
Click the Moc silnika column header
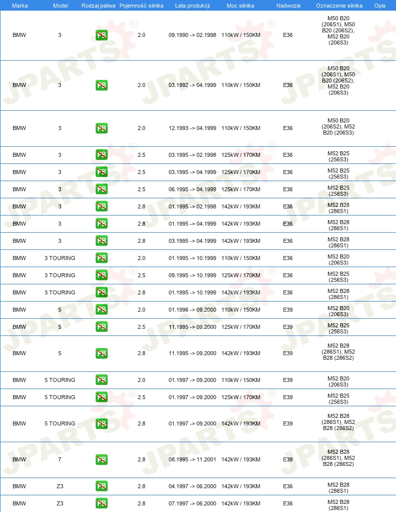(241, 6)
